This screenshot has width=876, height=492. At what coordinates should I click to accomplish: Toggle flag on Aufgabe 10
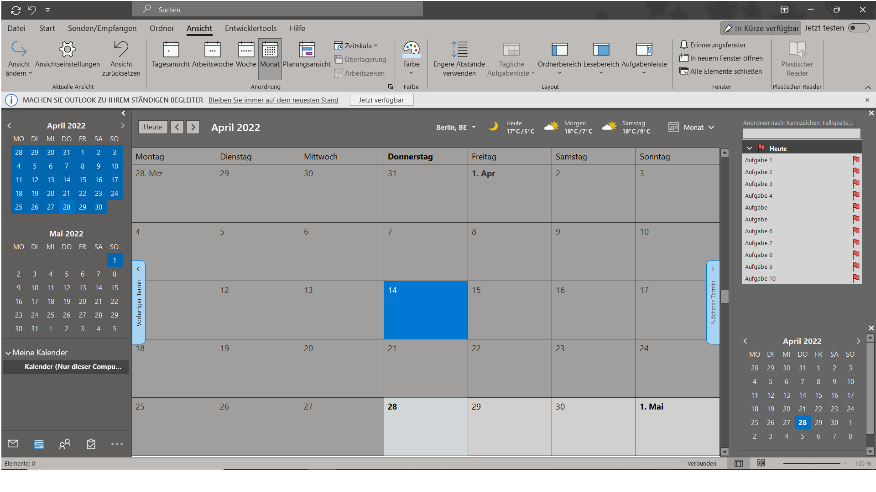(x=856, y=278)
